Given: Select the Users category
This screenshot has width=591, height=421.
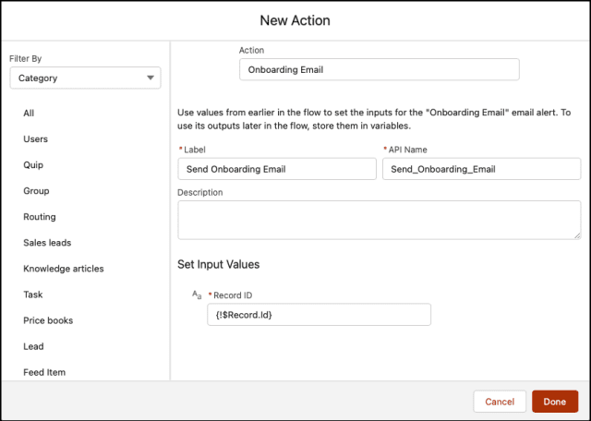Looking at the screenshot, I should (35, 139).
